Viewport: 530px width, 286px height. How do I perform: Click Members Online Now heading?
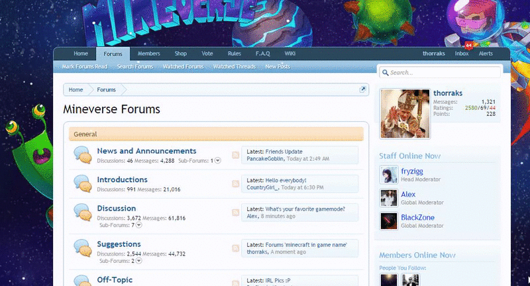pos(417,256)
